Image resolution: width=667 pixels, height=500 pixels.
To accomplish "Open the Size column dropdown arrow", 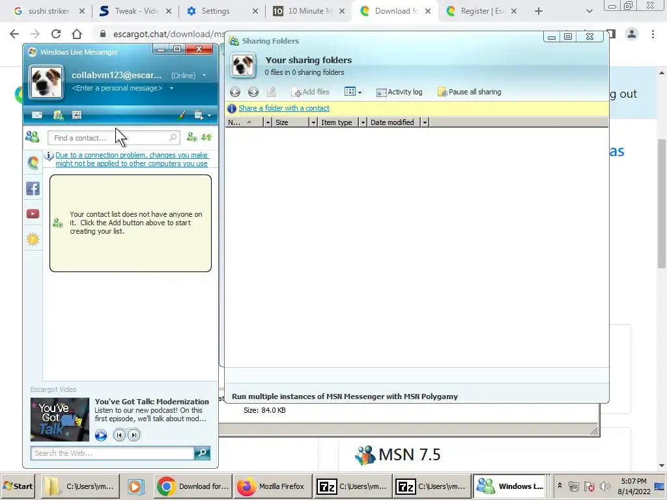I will (313, 122).
